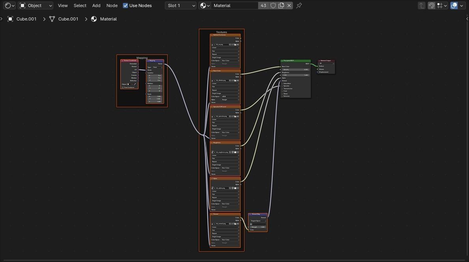The width and height of the screenshot is (469, 262).
Task: Click Cube.001 object name in breadcrumbs
Action: coord(26,19)
